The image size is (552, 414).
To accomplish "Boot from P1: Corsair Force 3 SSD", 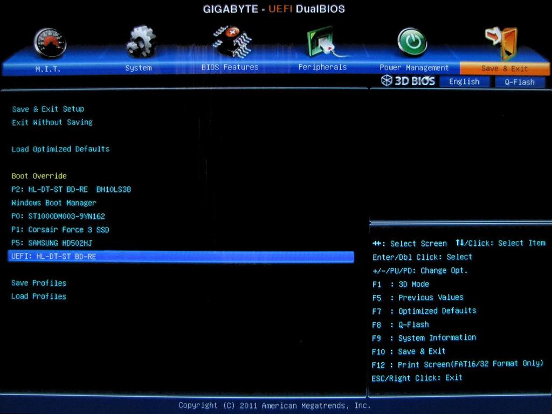I will point(60,230).
